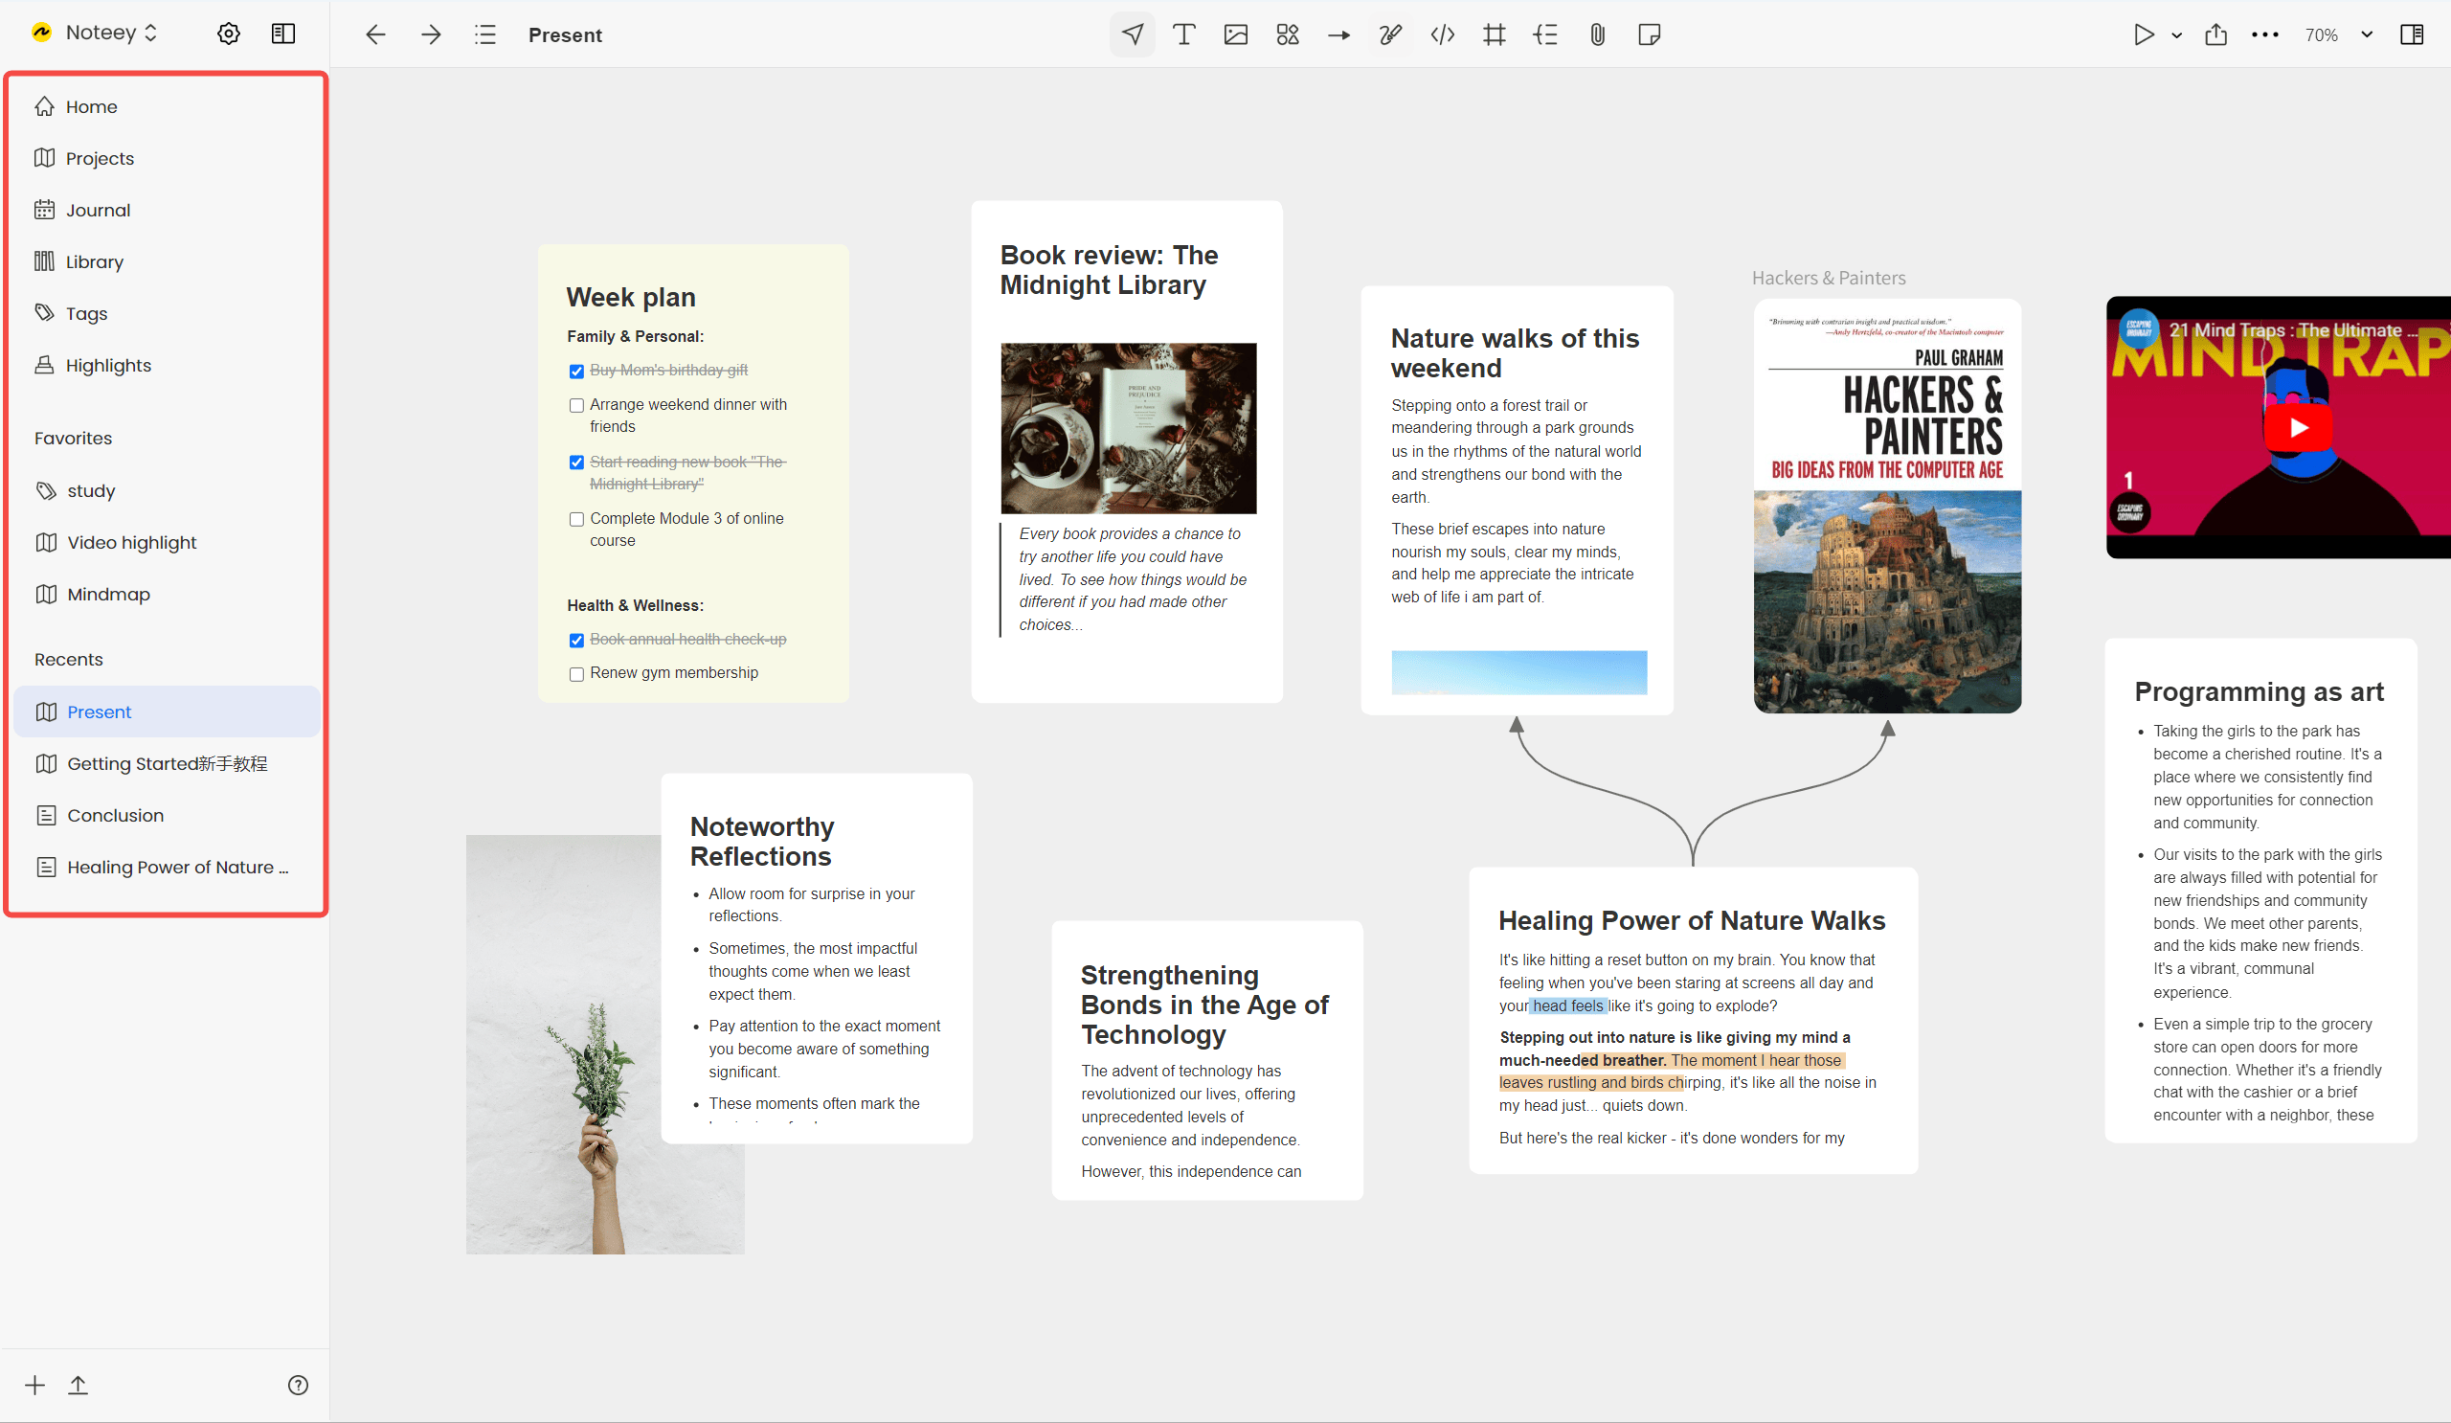This screenshot has height=1423, width=2451.
Task: Open Projects in sidebar
Action: pos(167,159)
